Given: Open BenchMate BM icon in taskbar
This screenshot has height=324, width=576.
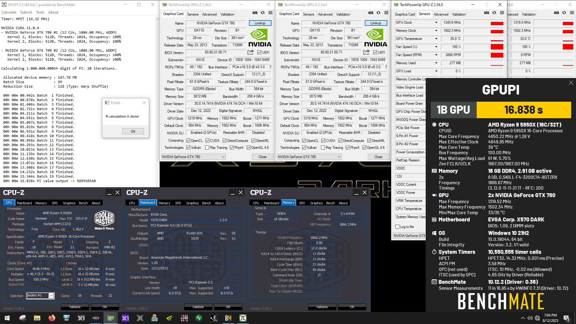Looking at the screenshot, I should (x=228, y=318).
